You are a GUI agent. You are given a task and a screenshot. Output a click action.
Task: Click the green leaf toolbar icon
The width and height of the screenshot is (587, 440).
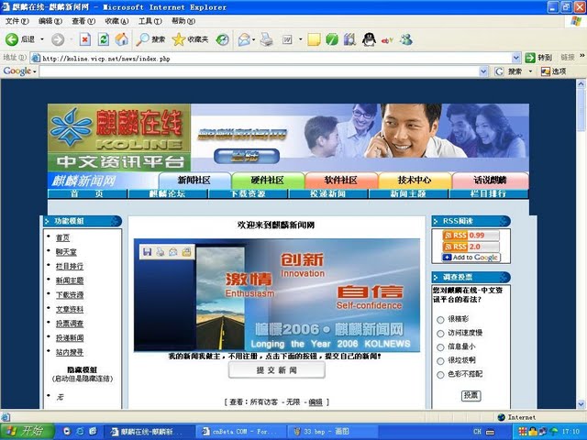coord(332,39)
